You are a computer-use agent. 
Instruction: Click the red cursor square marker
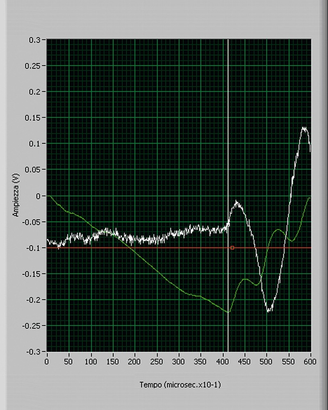[x=232, y=248]
